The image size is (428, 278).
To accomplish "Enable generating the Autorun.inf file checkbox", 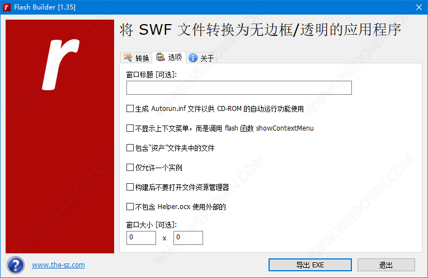I will (x=130, y=109).
